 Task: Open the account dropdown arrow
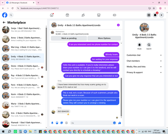coord(161,15)
